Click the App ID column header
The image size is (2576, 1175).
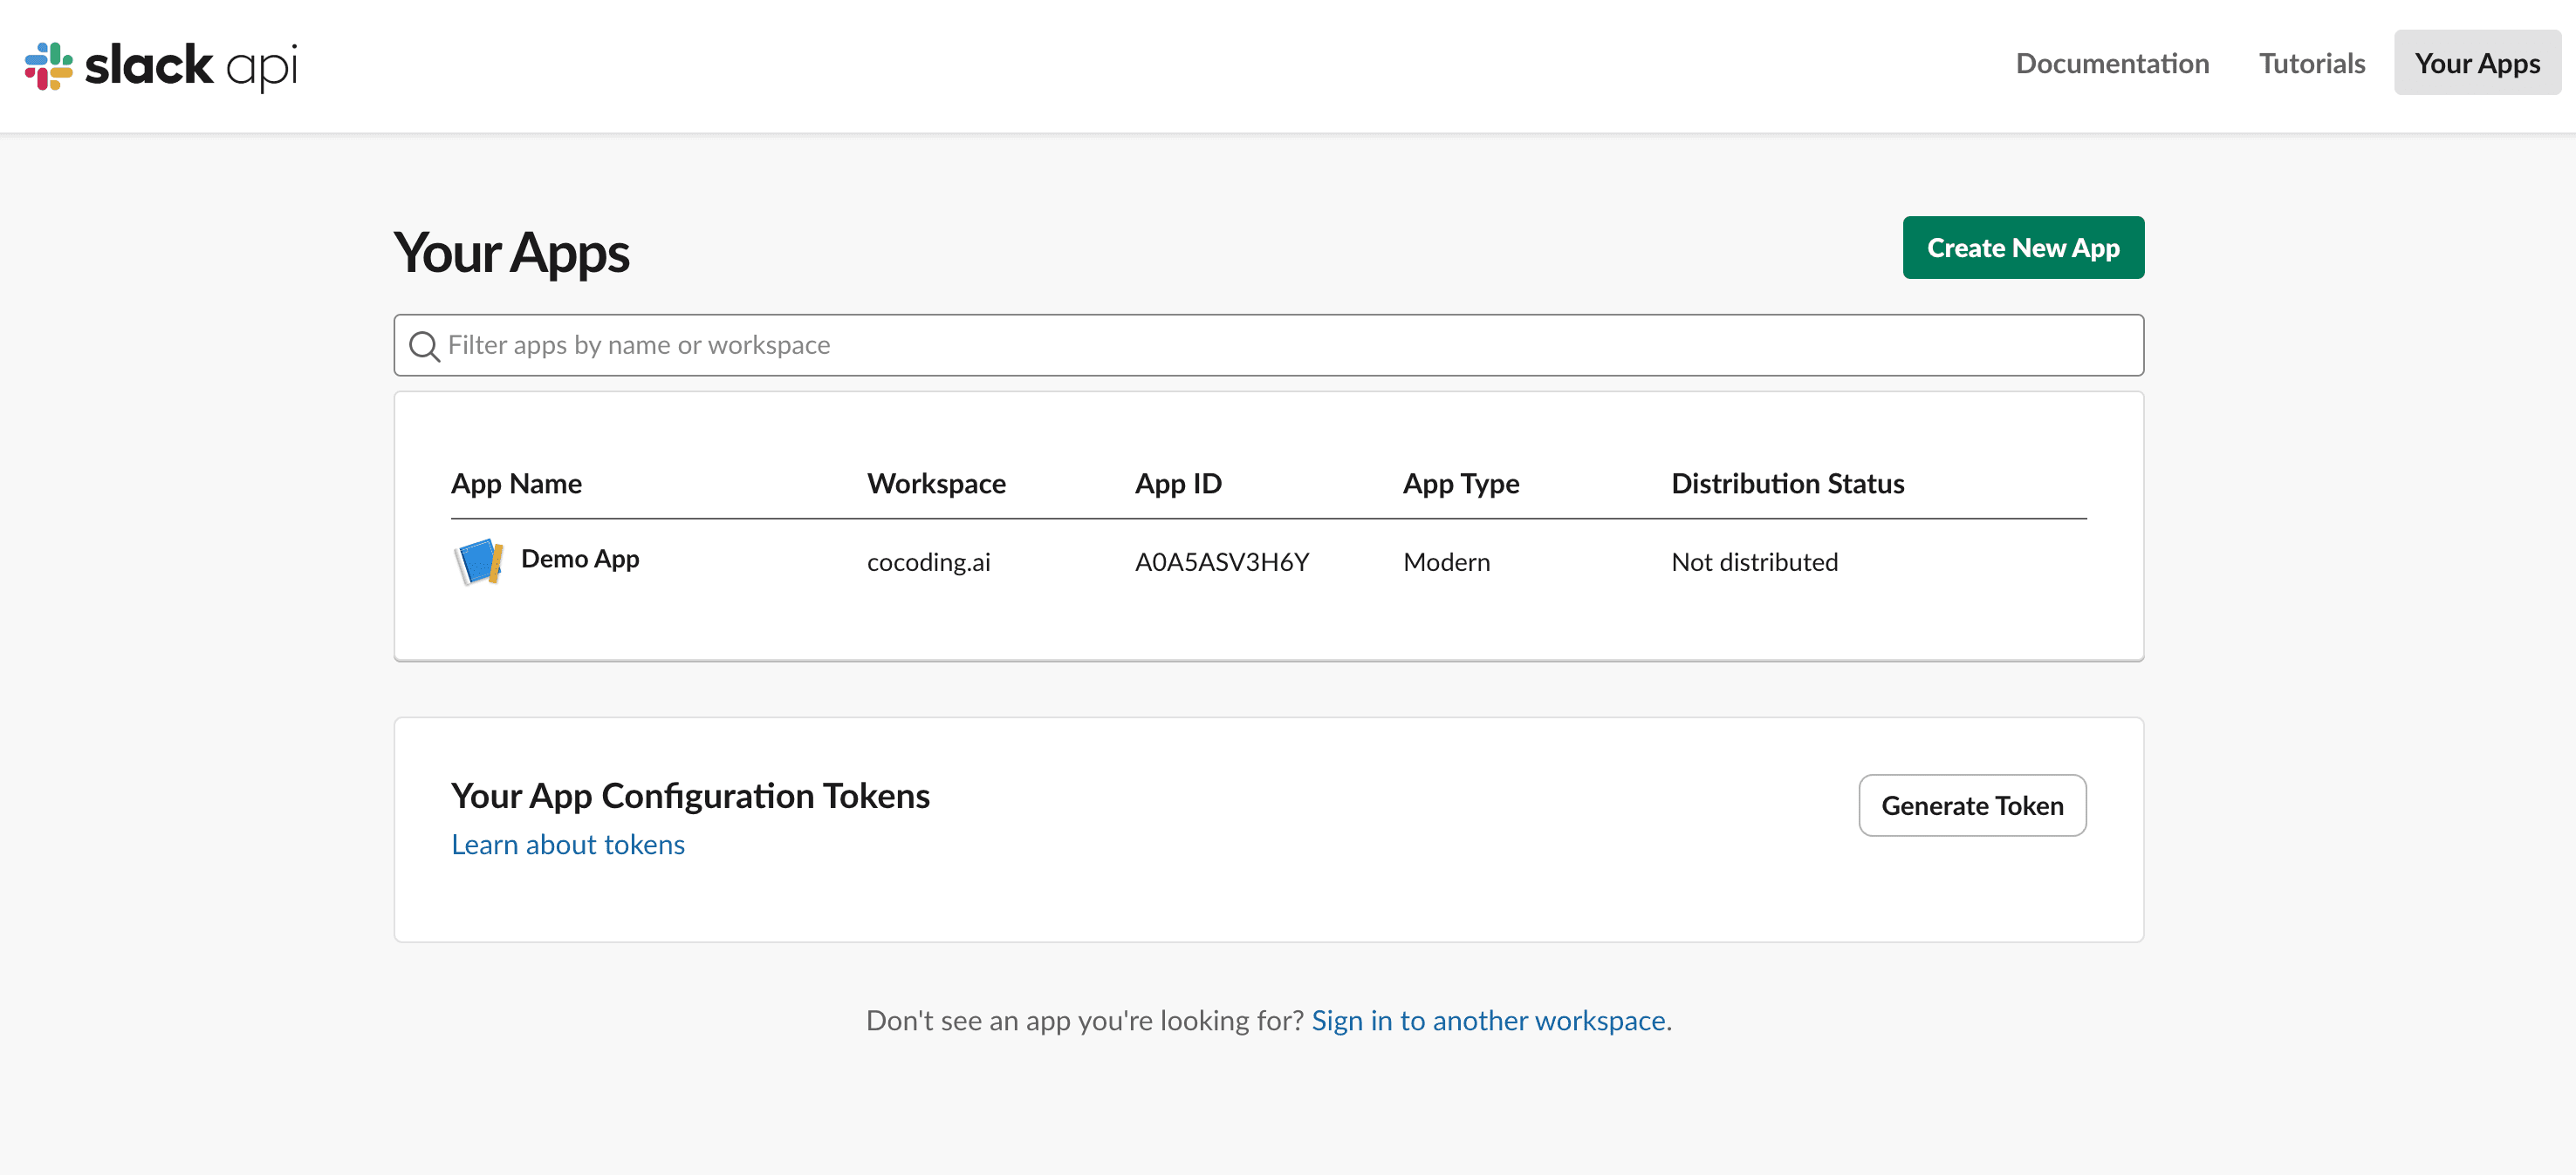[1178, 484]
